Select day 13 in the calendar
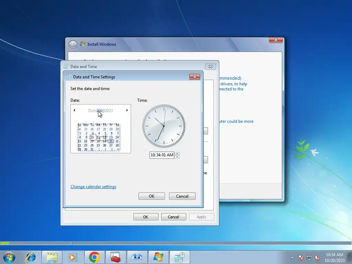352x264 pixels. (x=111, y=137)
